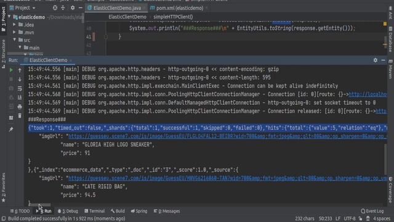Print the console output
Screen dimensions: 394x222
tap(20, 107)
